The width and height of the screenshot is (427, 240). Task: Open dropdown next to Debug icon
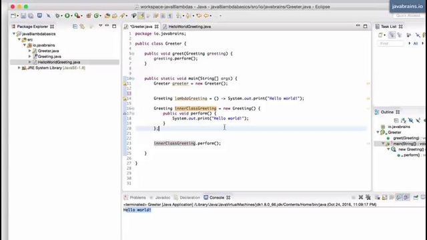point(61,16)
